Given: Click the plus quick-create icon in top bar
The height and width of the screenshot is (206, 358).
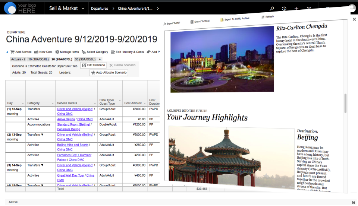Looking at the screenshot, I should tap(296, 9).
